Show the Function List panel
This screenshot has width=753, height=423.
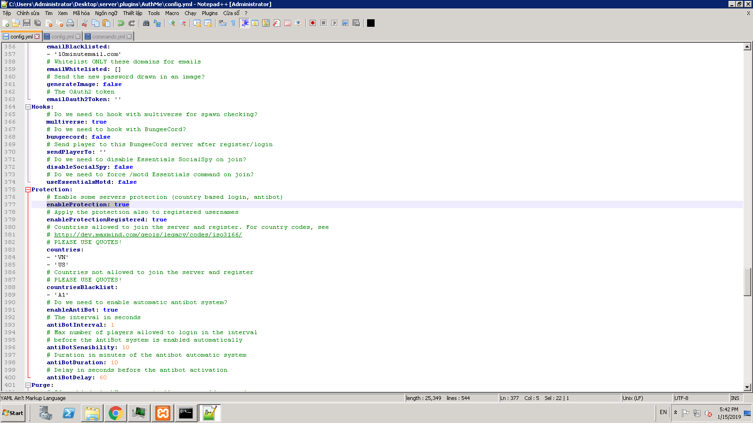[277, 23]
